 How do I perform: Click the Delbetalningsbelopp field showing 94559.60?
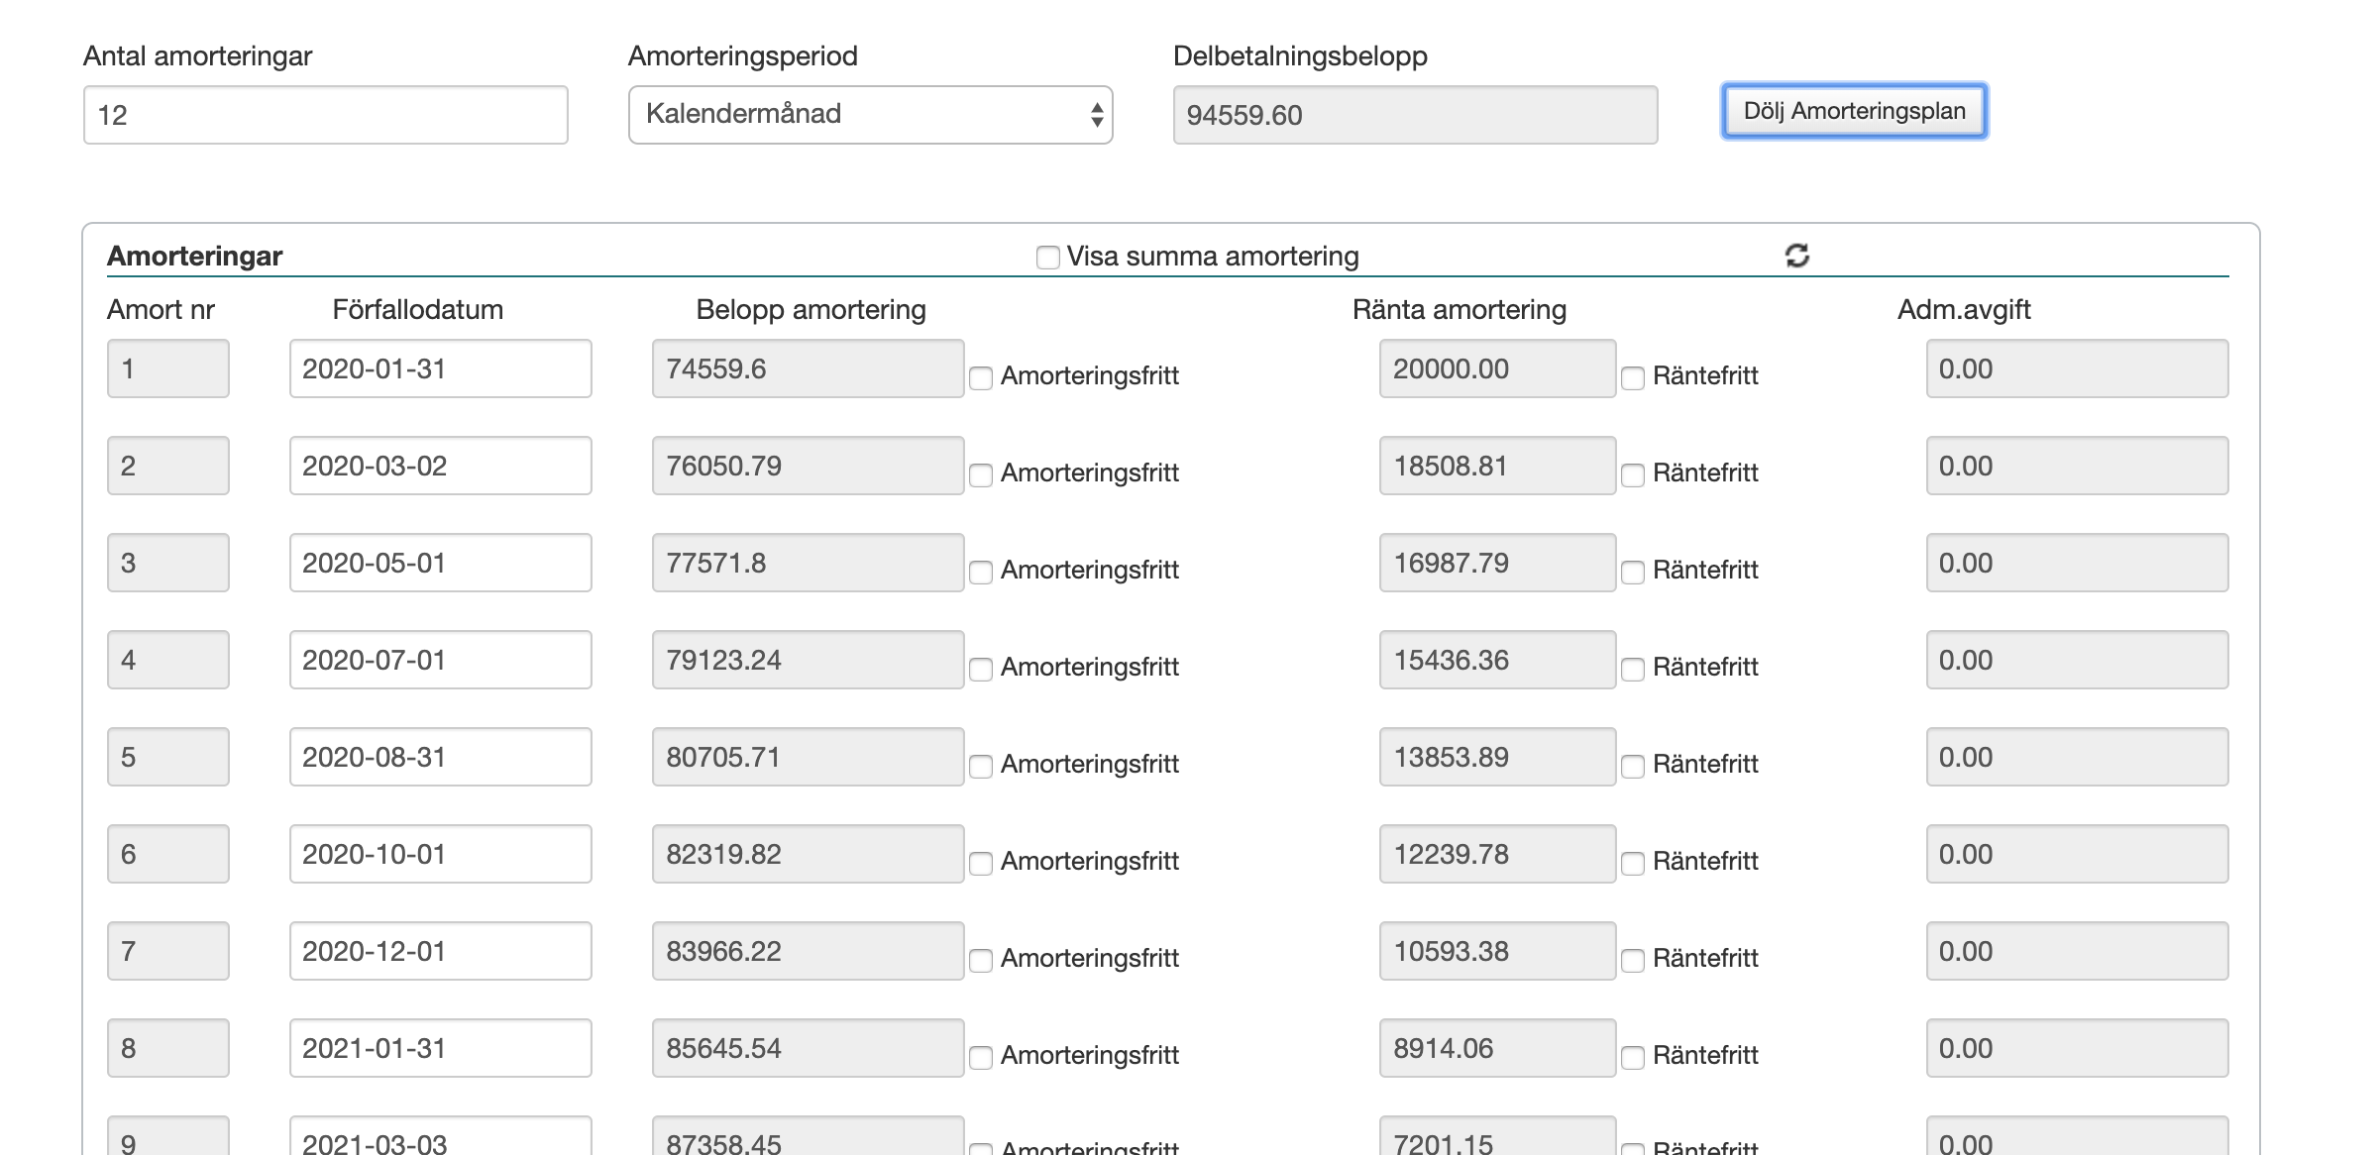(1414, 115)
